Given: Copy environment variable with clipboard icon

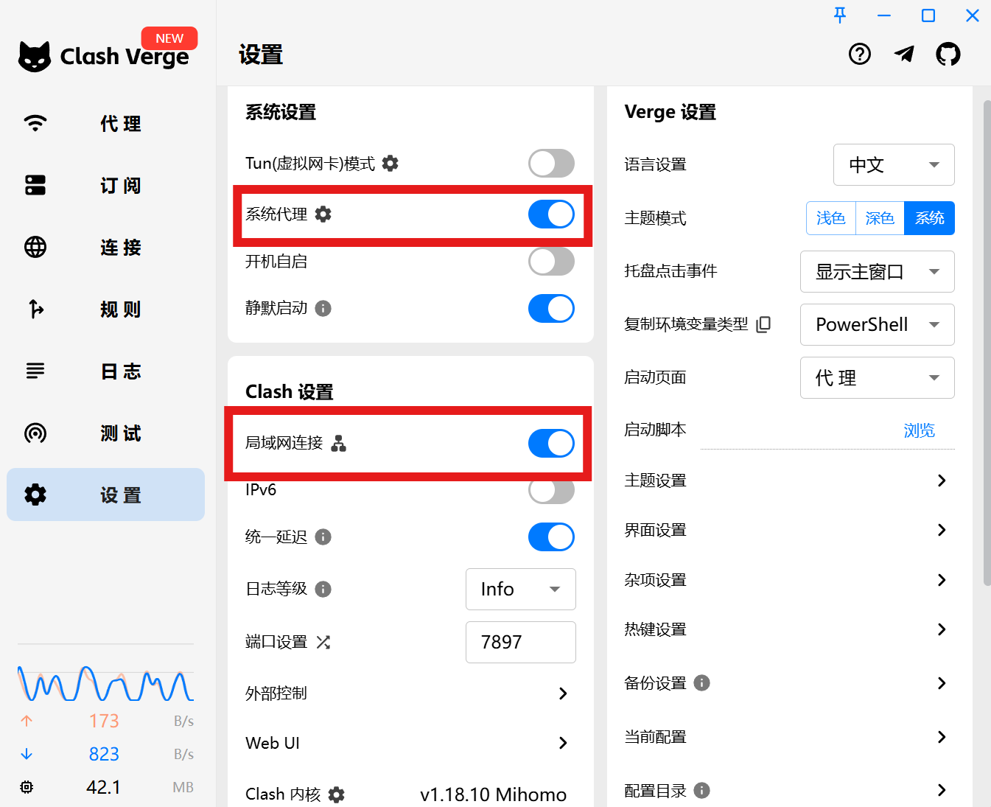Looking at the screenshot, I should coord(764,324).
